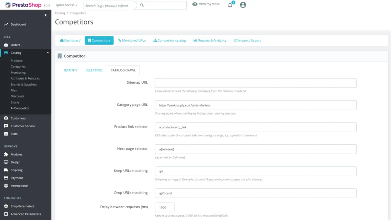Click the PrestaShop logo
Viewport: 391px width, 220px height.
(x=23, y=5)
